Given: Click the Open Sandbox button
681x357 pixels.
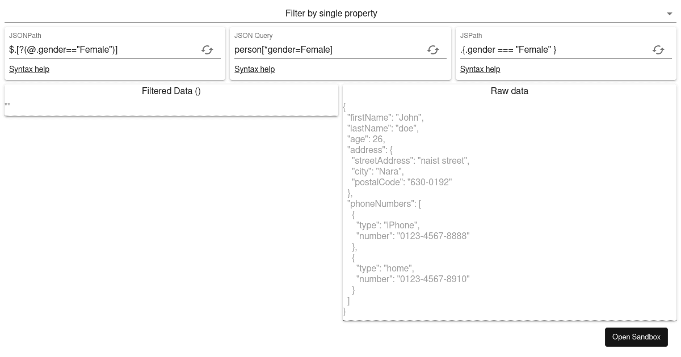Looking at the screenshot, I should [636, 337].
